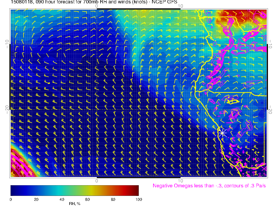Click the white asterisk location marker

(222, 133)
